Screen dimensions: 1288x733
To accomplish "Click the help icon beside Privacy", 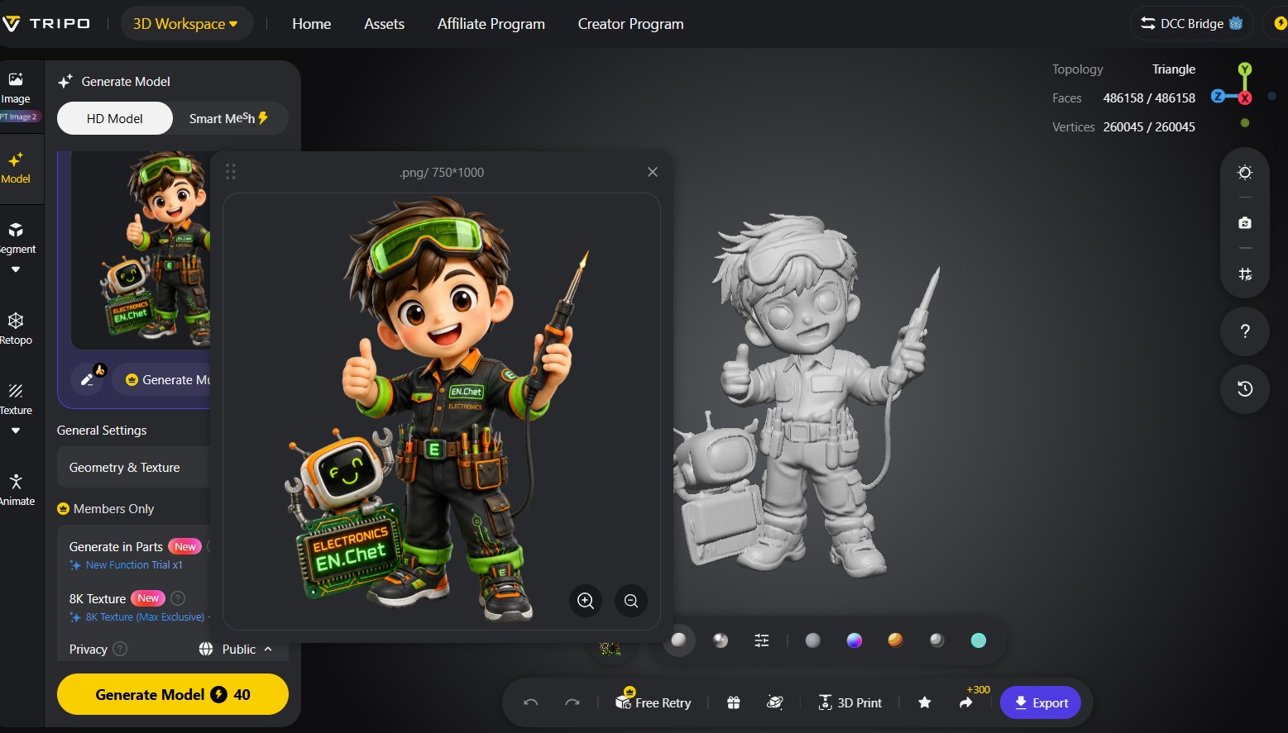I will coord(120,649).
